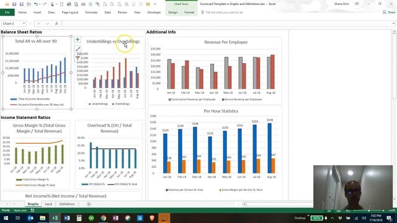
Task: Open the File tab
Action: pos(7,12)
